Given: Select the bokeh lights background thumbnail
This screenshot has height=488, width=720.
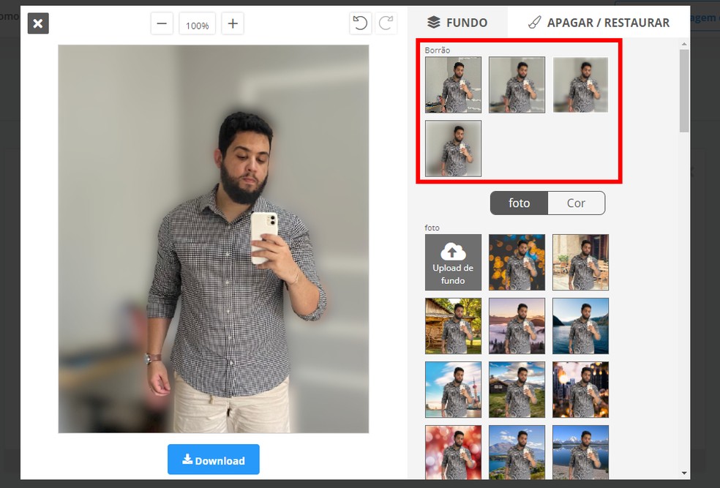Looking at the screenshot, I should pos(517,262).
